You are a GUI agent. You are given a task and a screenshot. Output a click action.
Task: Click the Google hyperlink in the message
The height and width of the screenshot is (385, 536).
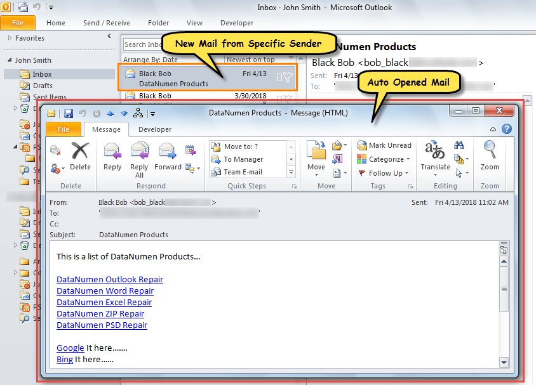pyautogui.click(x=70, y=348)
